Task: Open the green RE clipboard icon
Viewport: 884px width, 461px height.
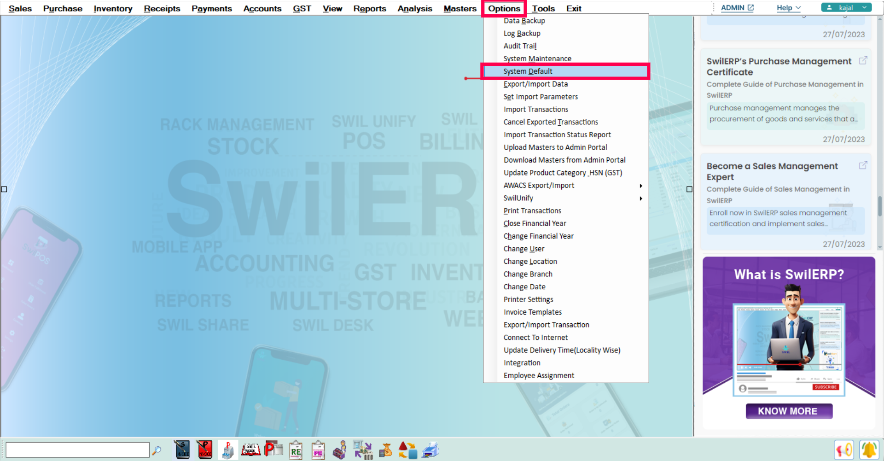Action: tap(296, 450)
